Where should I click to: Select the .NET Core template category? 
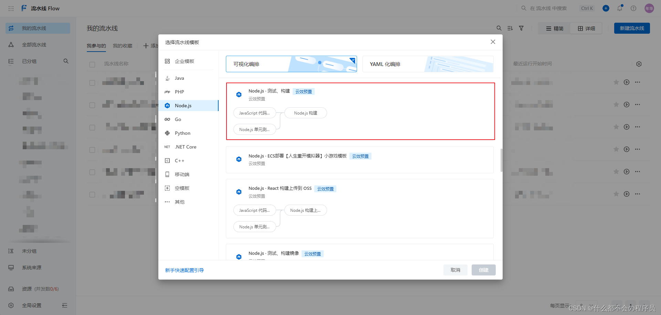click(189, 147)
